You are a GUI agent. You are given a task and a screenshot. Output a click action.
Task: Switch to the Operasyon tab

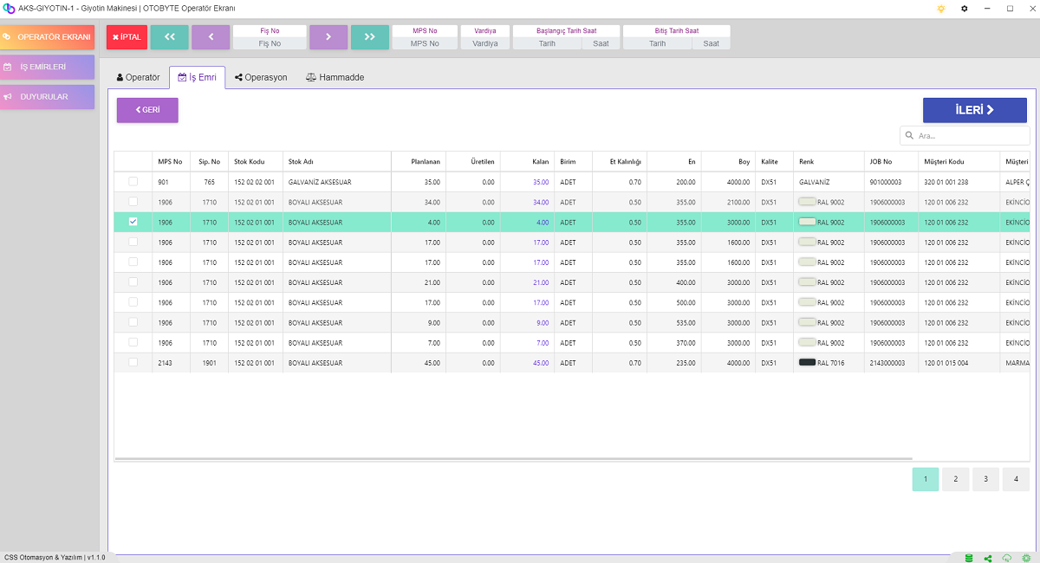pos(261,77)
